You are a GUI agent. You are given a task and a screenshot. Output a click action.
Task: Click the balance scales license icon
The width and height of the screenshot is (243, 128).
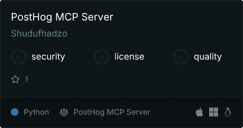coord(64,112)
